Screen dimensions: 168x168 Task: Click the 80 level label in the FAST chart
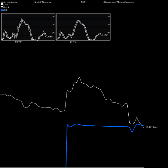click(x=53, y=16)
